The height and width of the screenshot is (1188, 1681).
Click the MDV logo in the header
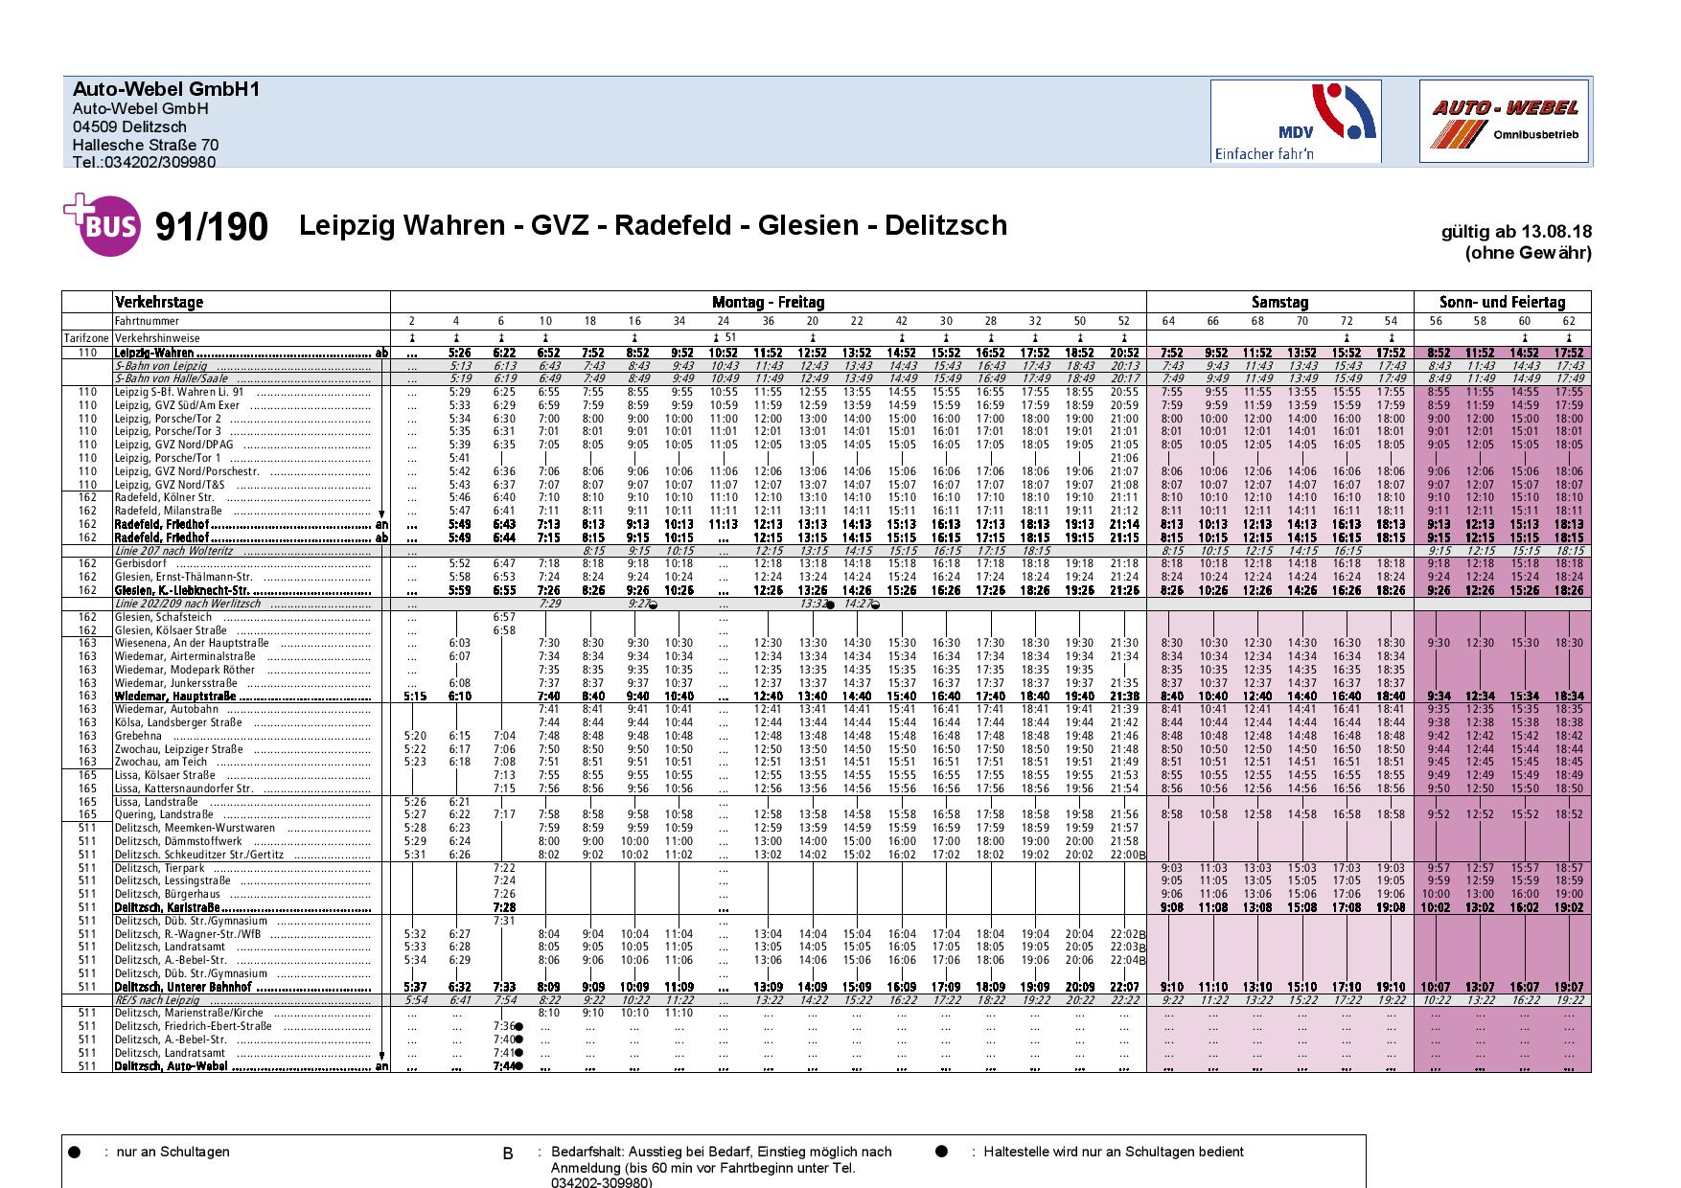tap(1296, 121)
